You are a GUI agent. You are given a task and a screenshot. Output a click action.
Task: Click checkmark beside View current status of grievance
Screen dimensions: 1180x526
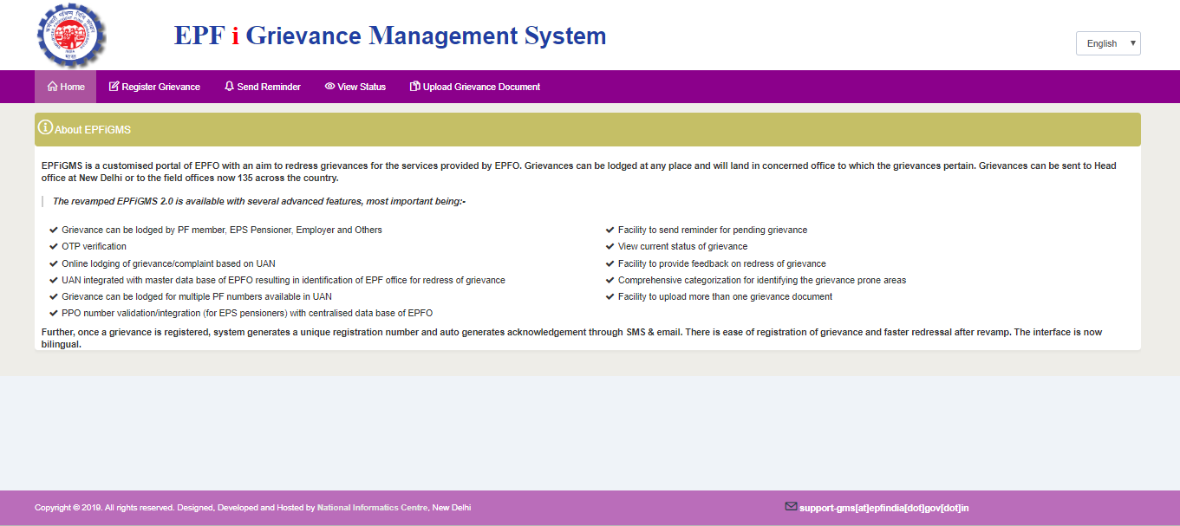610,247
